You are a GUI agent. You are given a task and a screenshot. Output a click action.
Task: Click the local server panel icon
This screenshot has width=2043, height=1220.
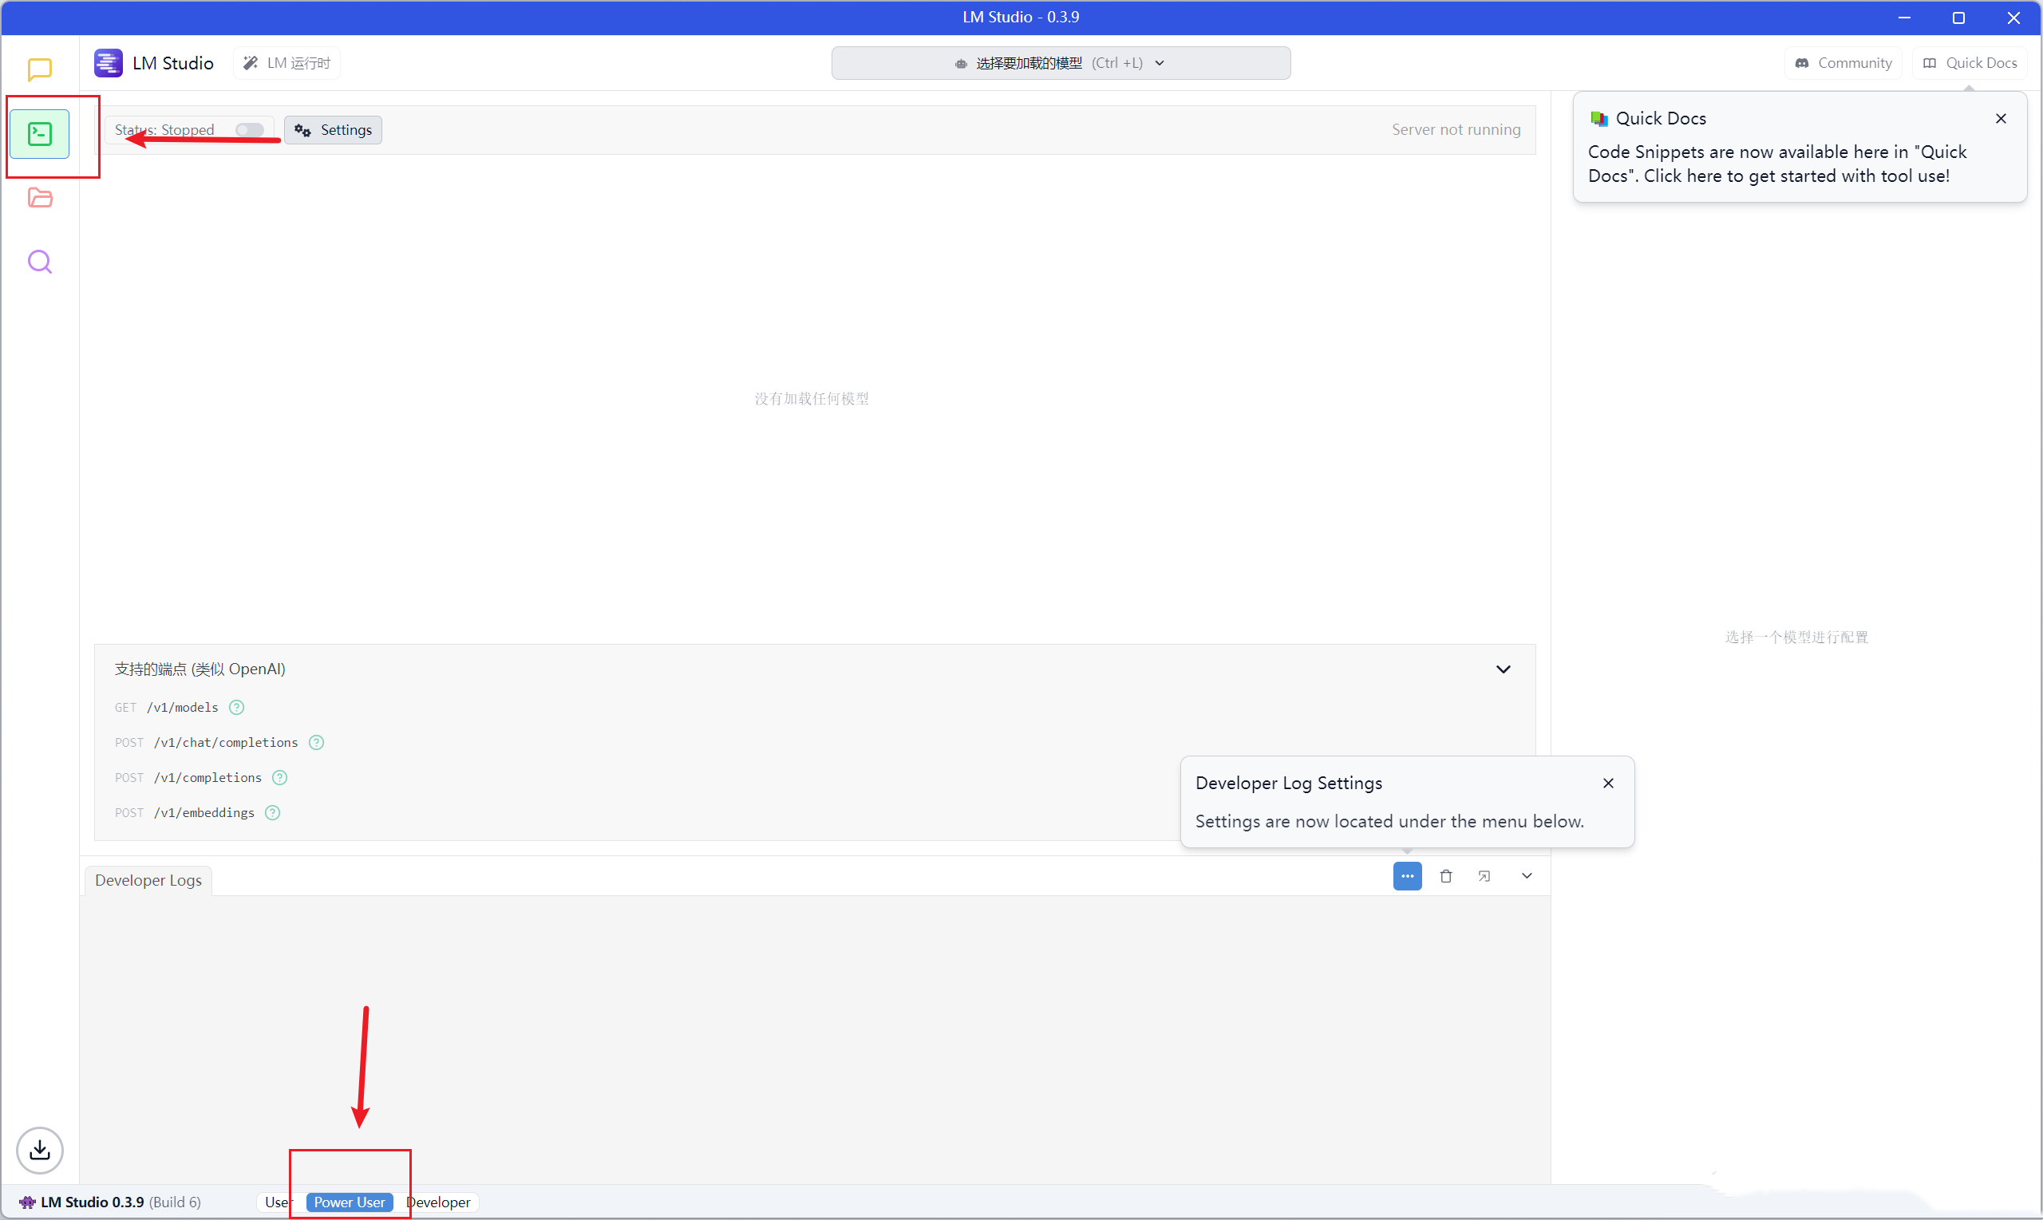point(39,133)
